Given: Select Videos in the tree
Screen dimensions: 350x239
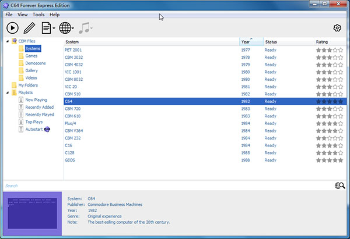Looking at the screenshot, I should point(31,78).
